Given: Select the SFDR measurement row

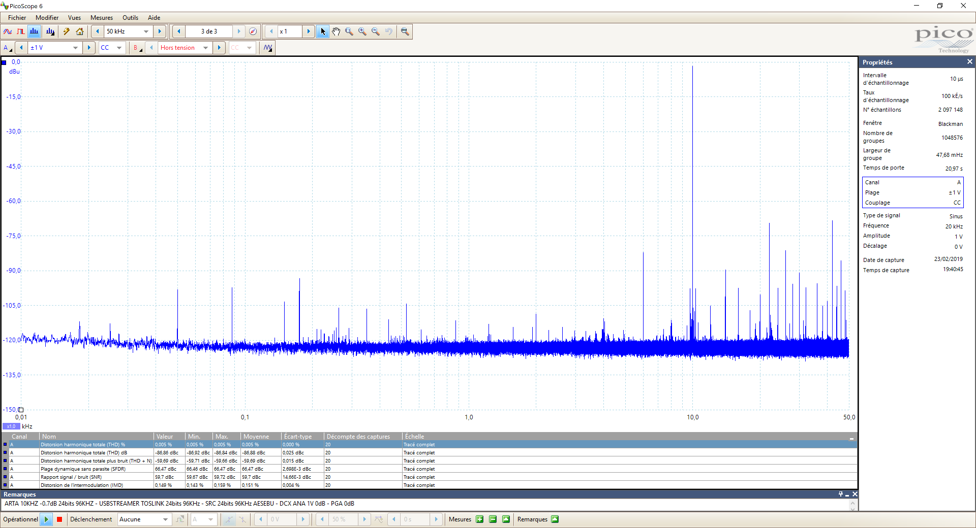Looking at the screenshot, I should [429, 469].
